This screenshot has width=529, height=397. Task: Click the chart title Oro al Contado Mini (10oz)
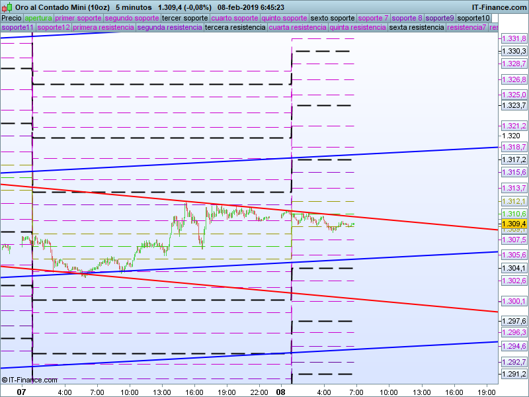point(63,7)
